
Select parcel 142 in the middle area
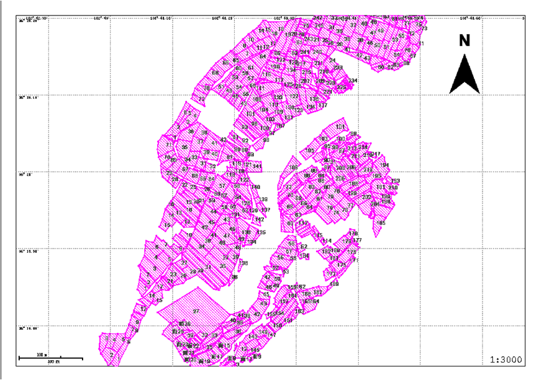coord(260,219)
